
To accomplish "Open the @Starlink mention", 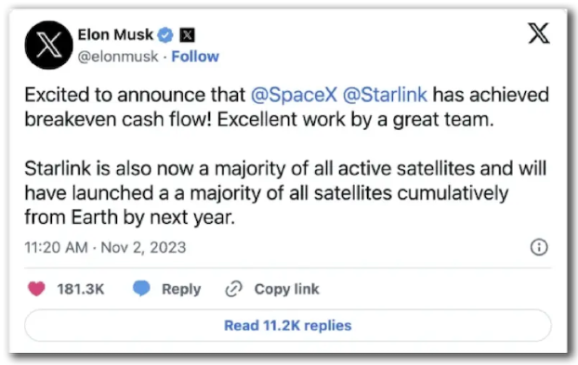I will click(x=385, y=95).
